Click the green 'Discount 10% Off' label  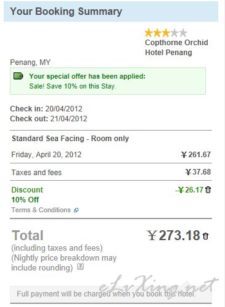pos(27,195)
